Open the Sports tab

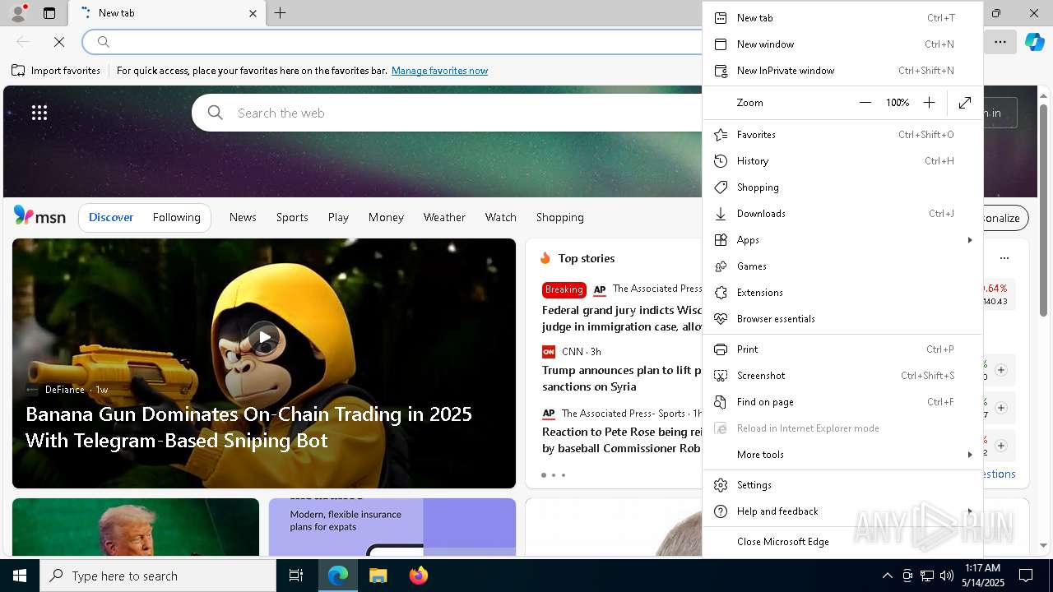click(292, 217)
